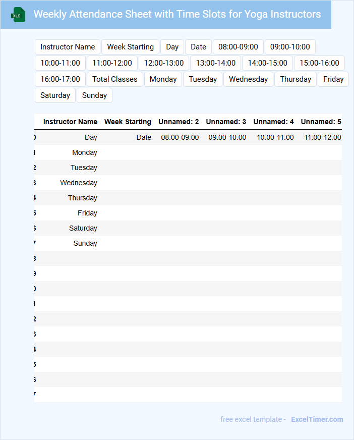This screenshot has height=440, width=354.
Task: Select the Wednesday row cell
Action: click(79, 183)
